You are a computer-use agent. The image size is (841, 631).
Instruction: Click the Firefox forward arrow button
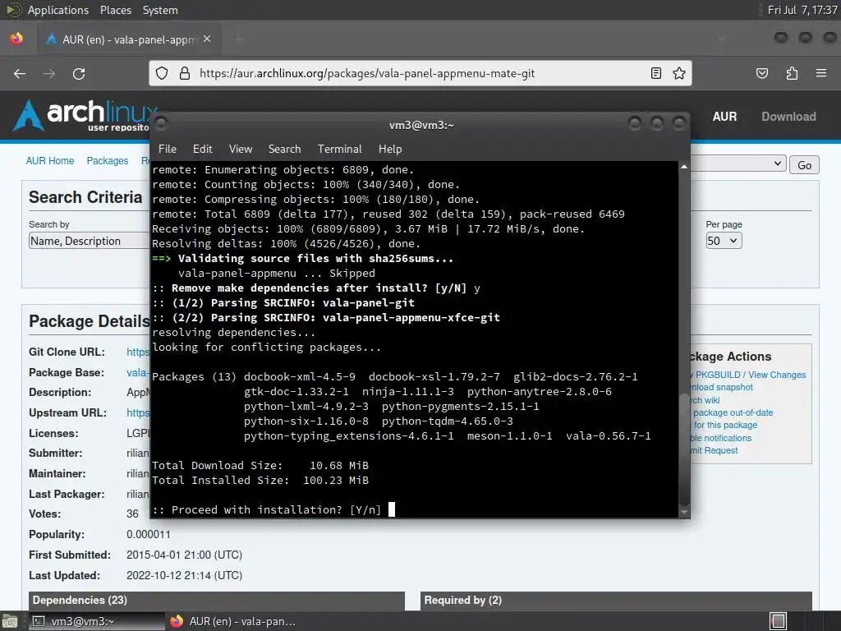(x=49, y=73)
